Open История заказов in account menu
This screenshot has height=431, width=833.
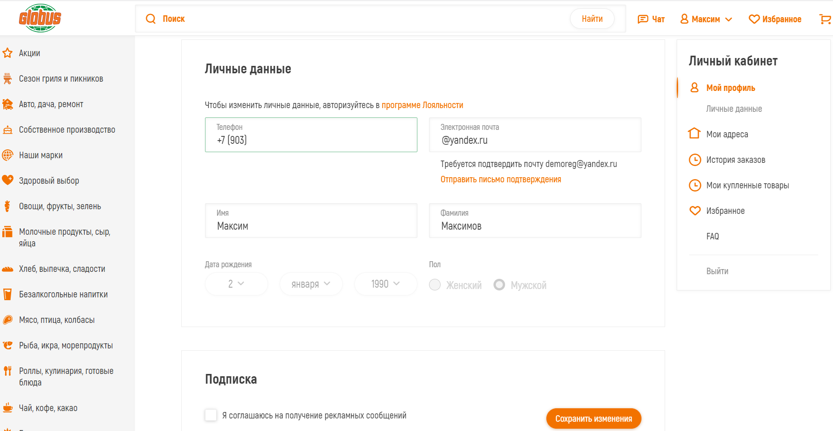pos(736,160)
